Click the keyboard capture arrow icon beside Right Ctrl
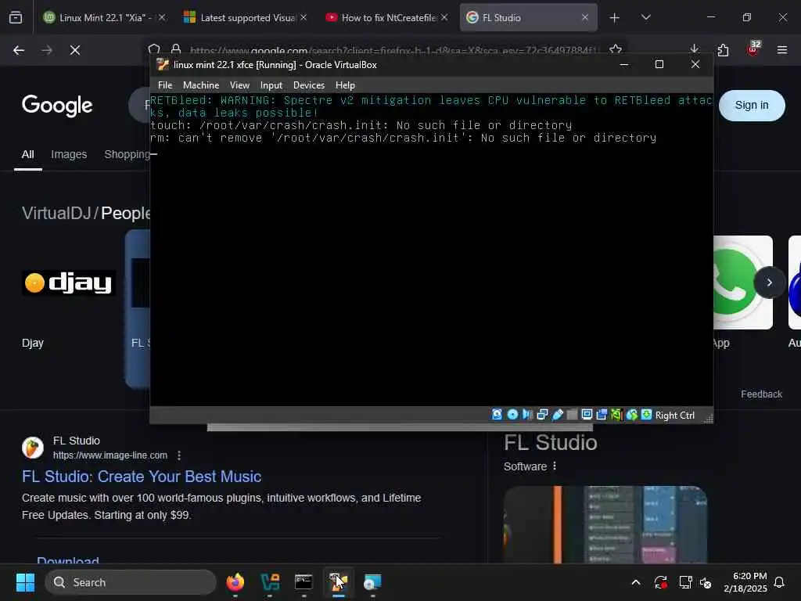This screenshot has width=801, height=601. click(x=646, y=415)
